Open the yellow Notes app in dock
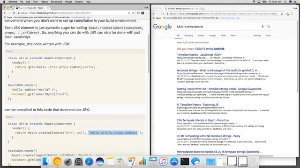 pyautogui.click(x=111, y=161)
